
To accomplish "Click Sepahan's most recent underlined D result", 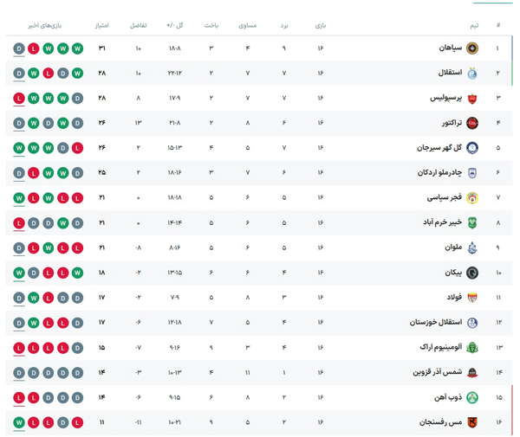I will pyautogui.click(x=19, y=48).
